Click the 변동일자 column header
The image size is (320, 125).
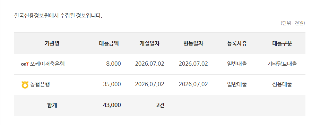tap(193, 43)
